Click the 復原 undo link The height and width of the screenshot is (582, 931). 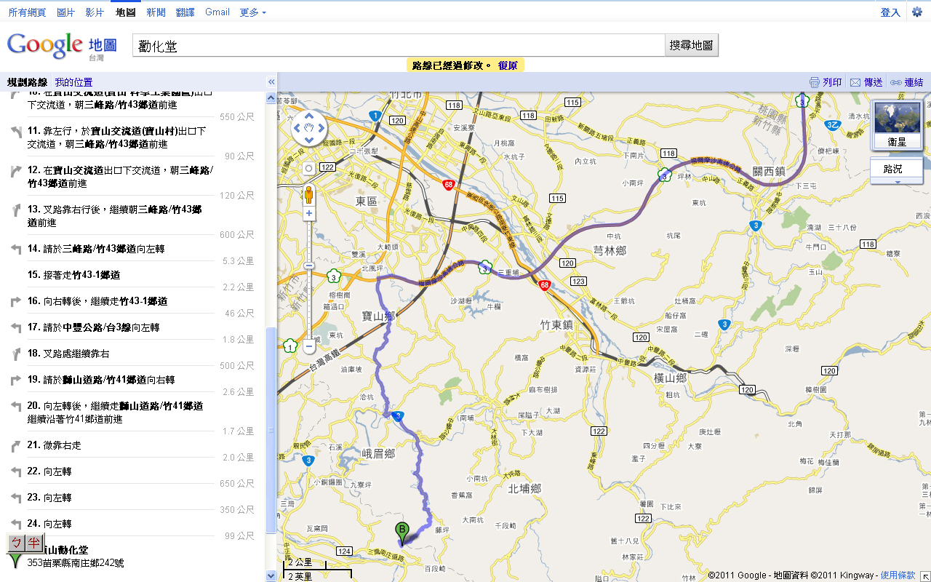(x=508, y=65)
